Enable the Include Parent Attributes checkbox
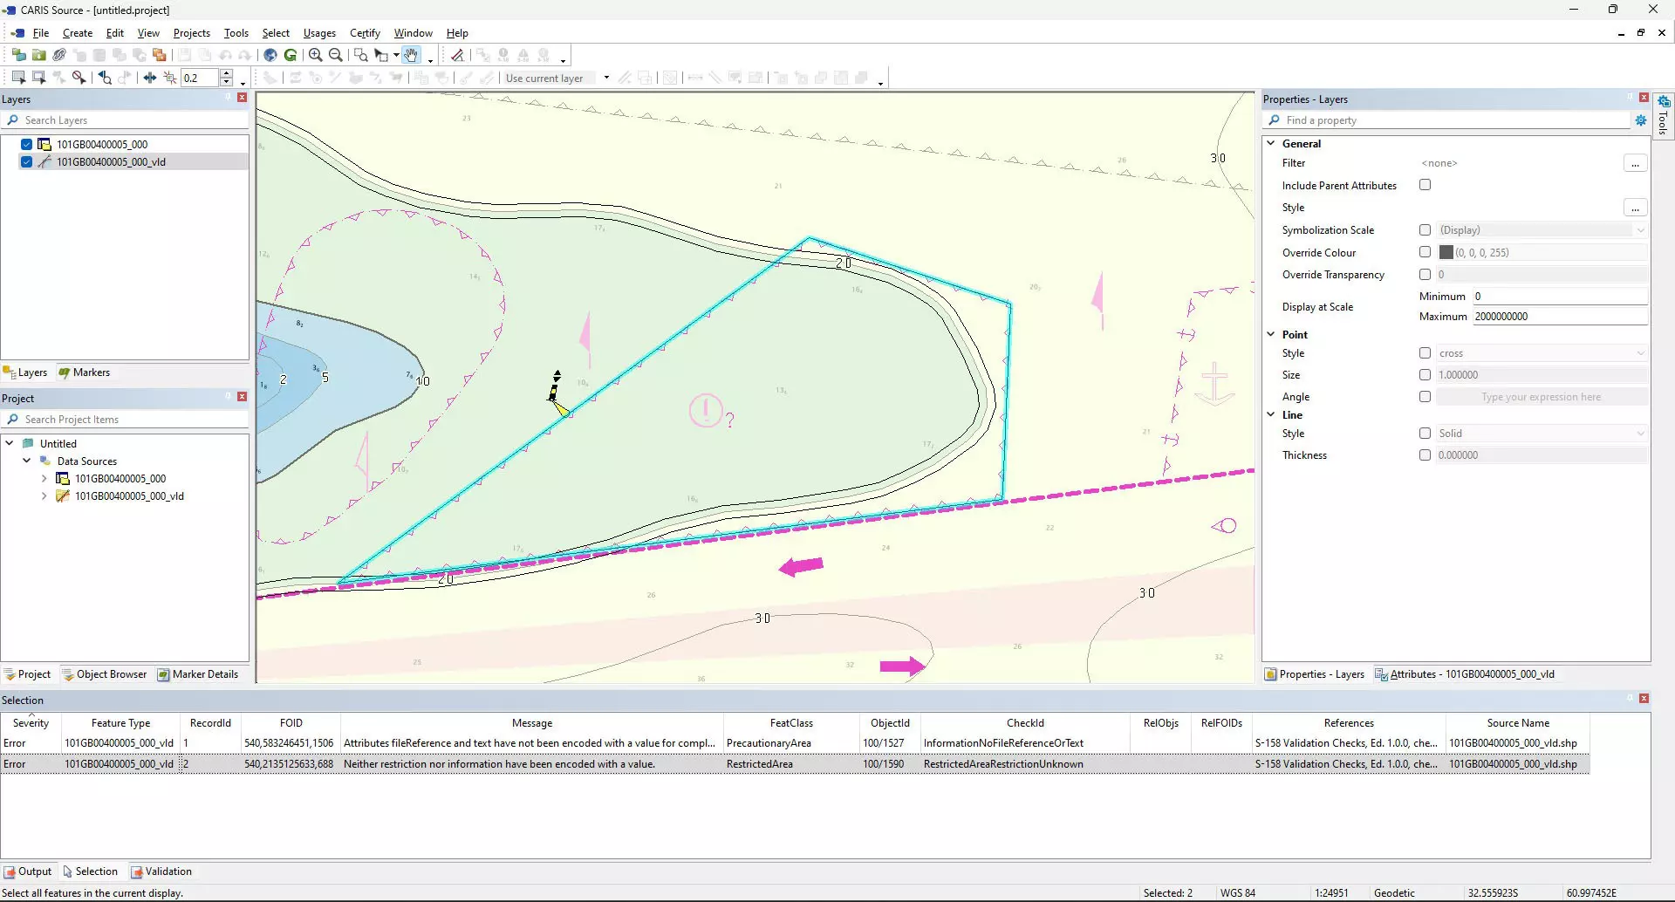Image resolution: width=1675 pixels, height=902 pixels. click(1425, 184)
